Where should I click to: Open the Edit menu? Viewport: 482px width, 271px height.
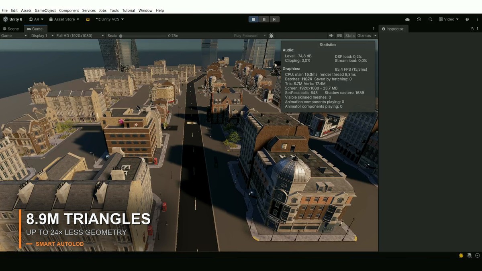point(14,10)
